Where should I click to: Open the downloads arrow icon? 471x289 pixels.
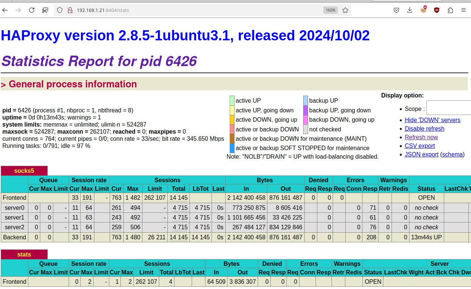(410, 10)
